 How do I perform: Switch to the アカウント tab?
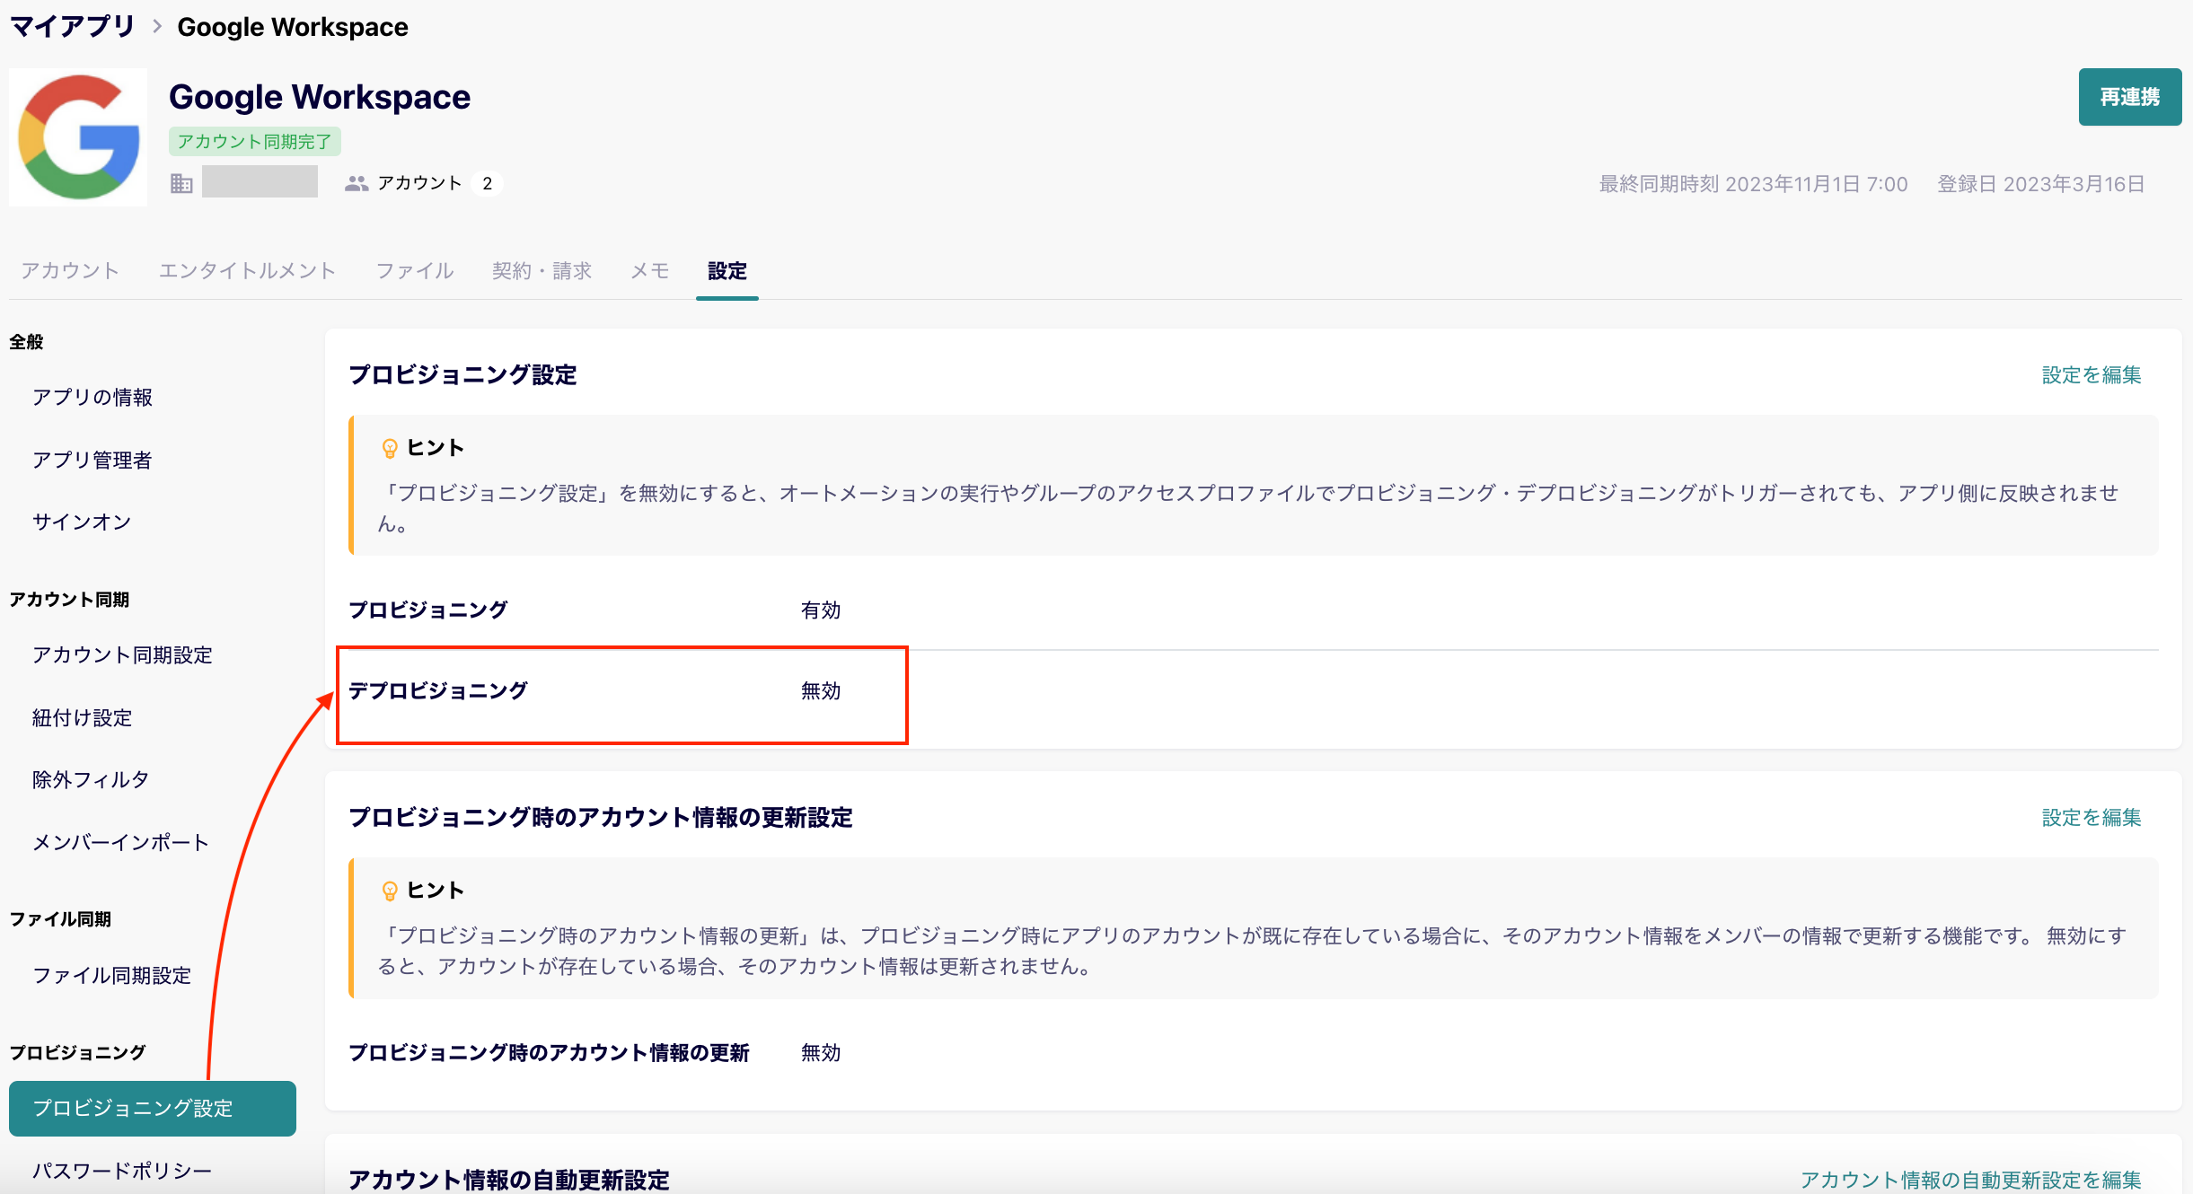70,270
